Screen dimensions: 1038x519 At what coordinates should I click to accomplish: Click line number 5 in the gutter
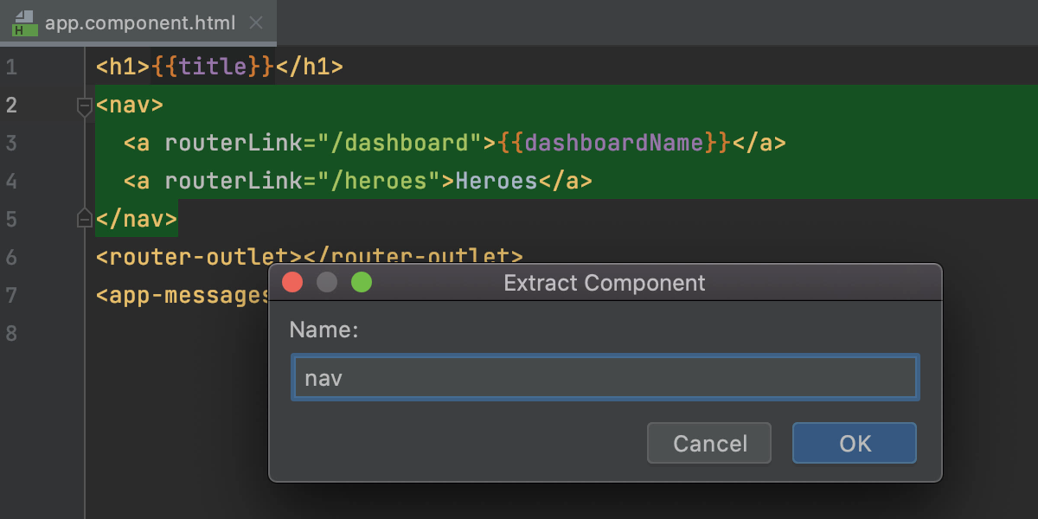click(x=11, y=220)
